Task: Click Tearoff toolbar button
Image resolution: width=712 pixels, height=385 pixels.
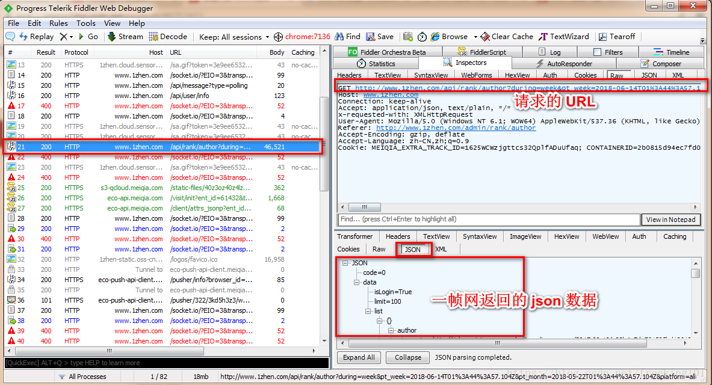Action: point(617,36)
